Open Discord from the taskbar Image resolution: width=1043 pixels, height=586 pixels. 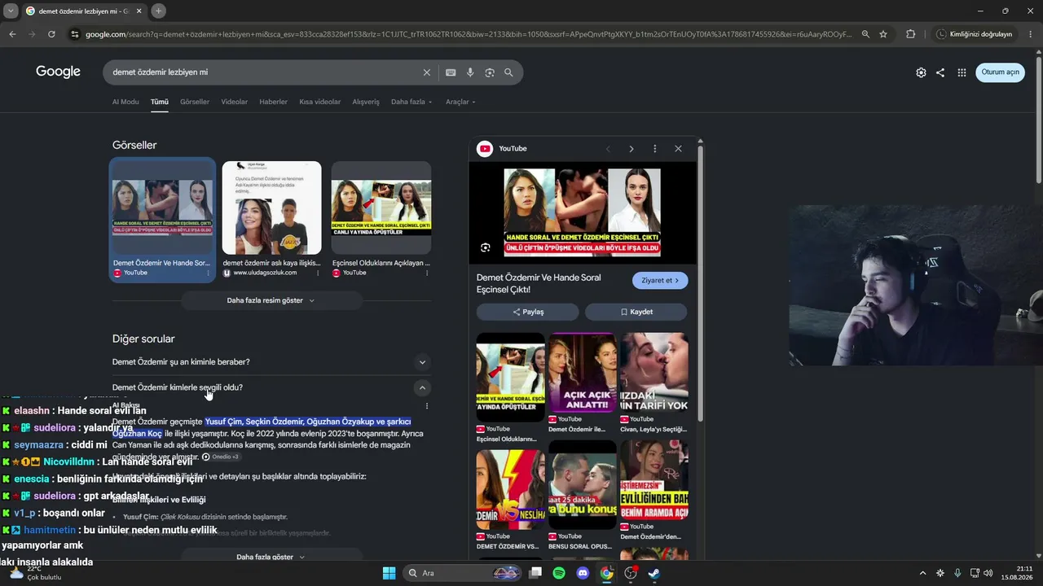coord(583,573)
